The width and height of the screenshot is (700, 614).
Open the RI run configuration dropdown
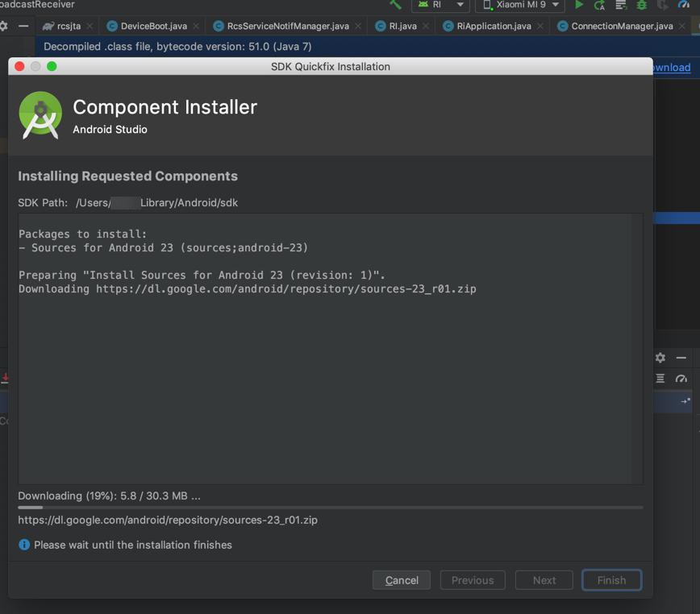click(x=440, y=5)
